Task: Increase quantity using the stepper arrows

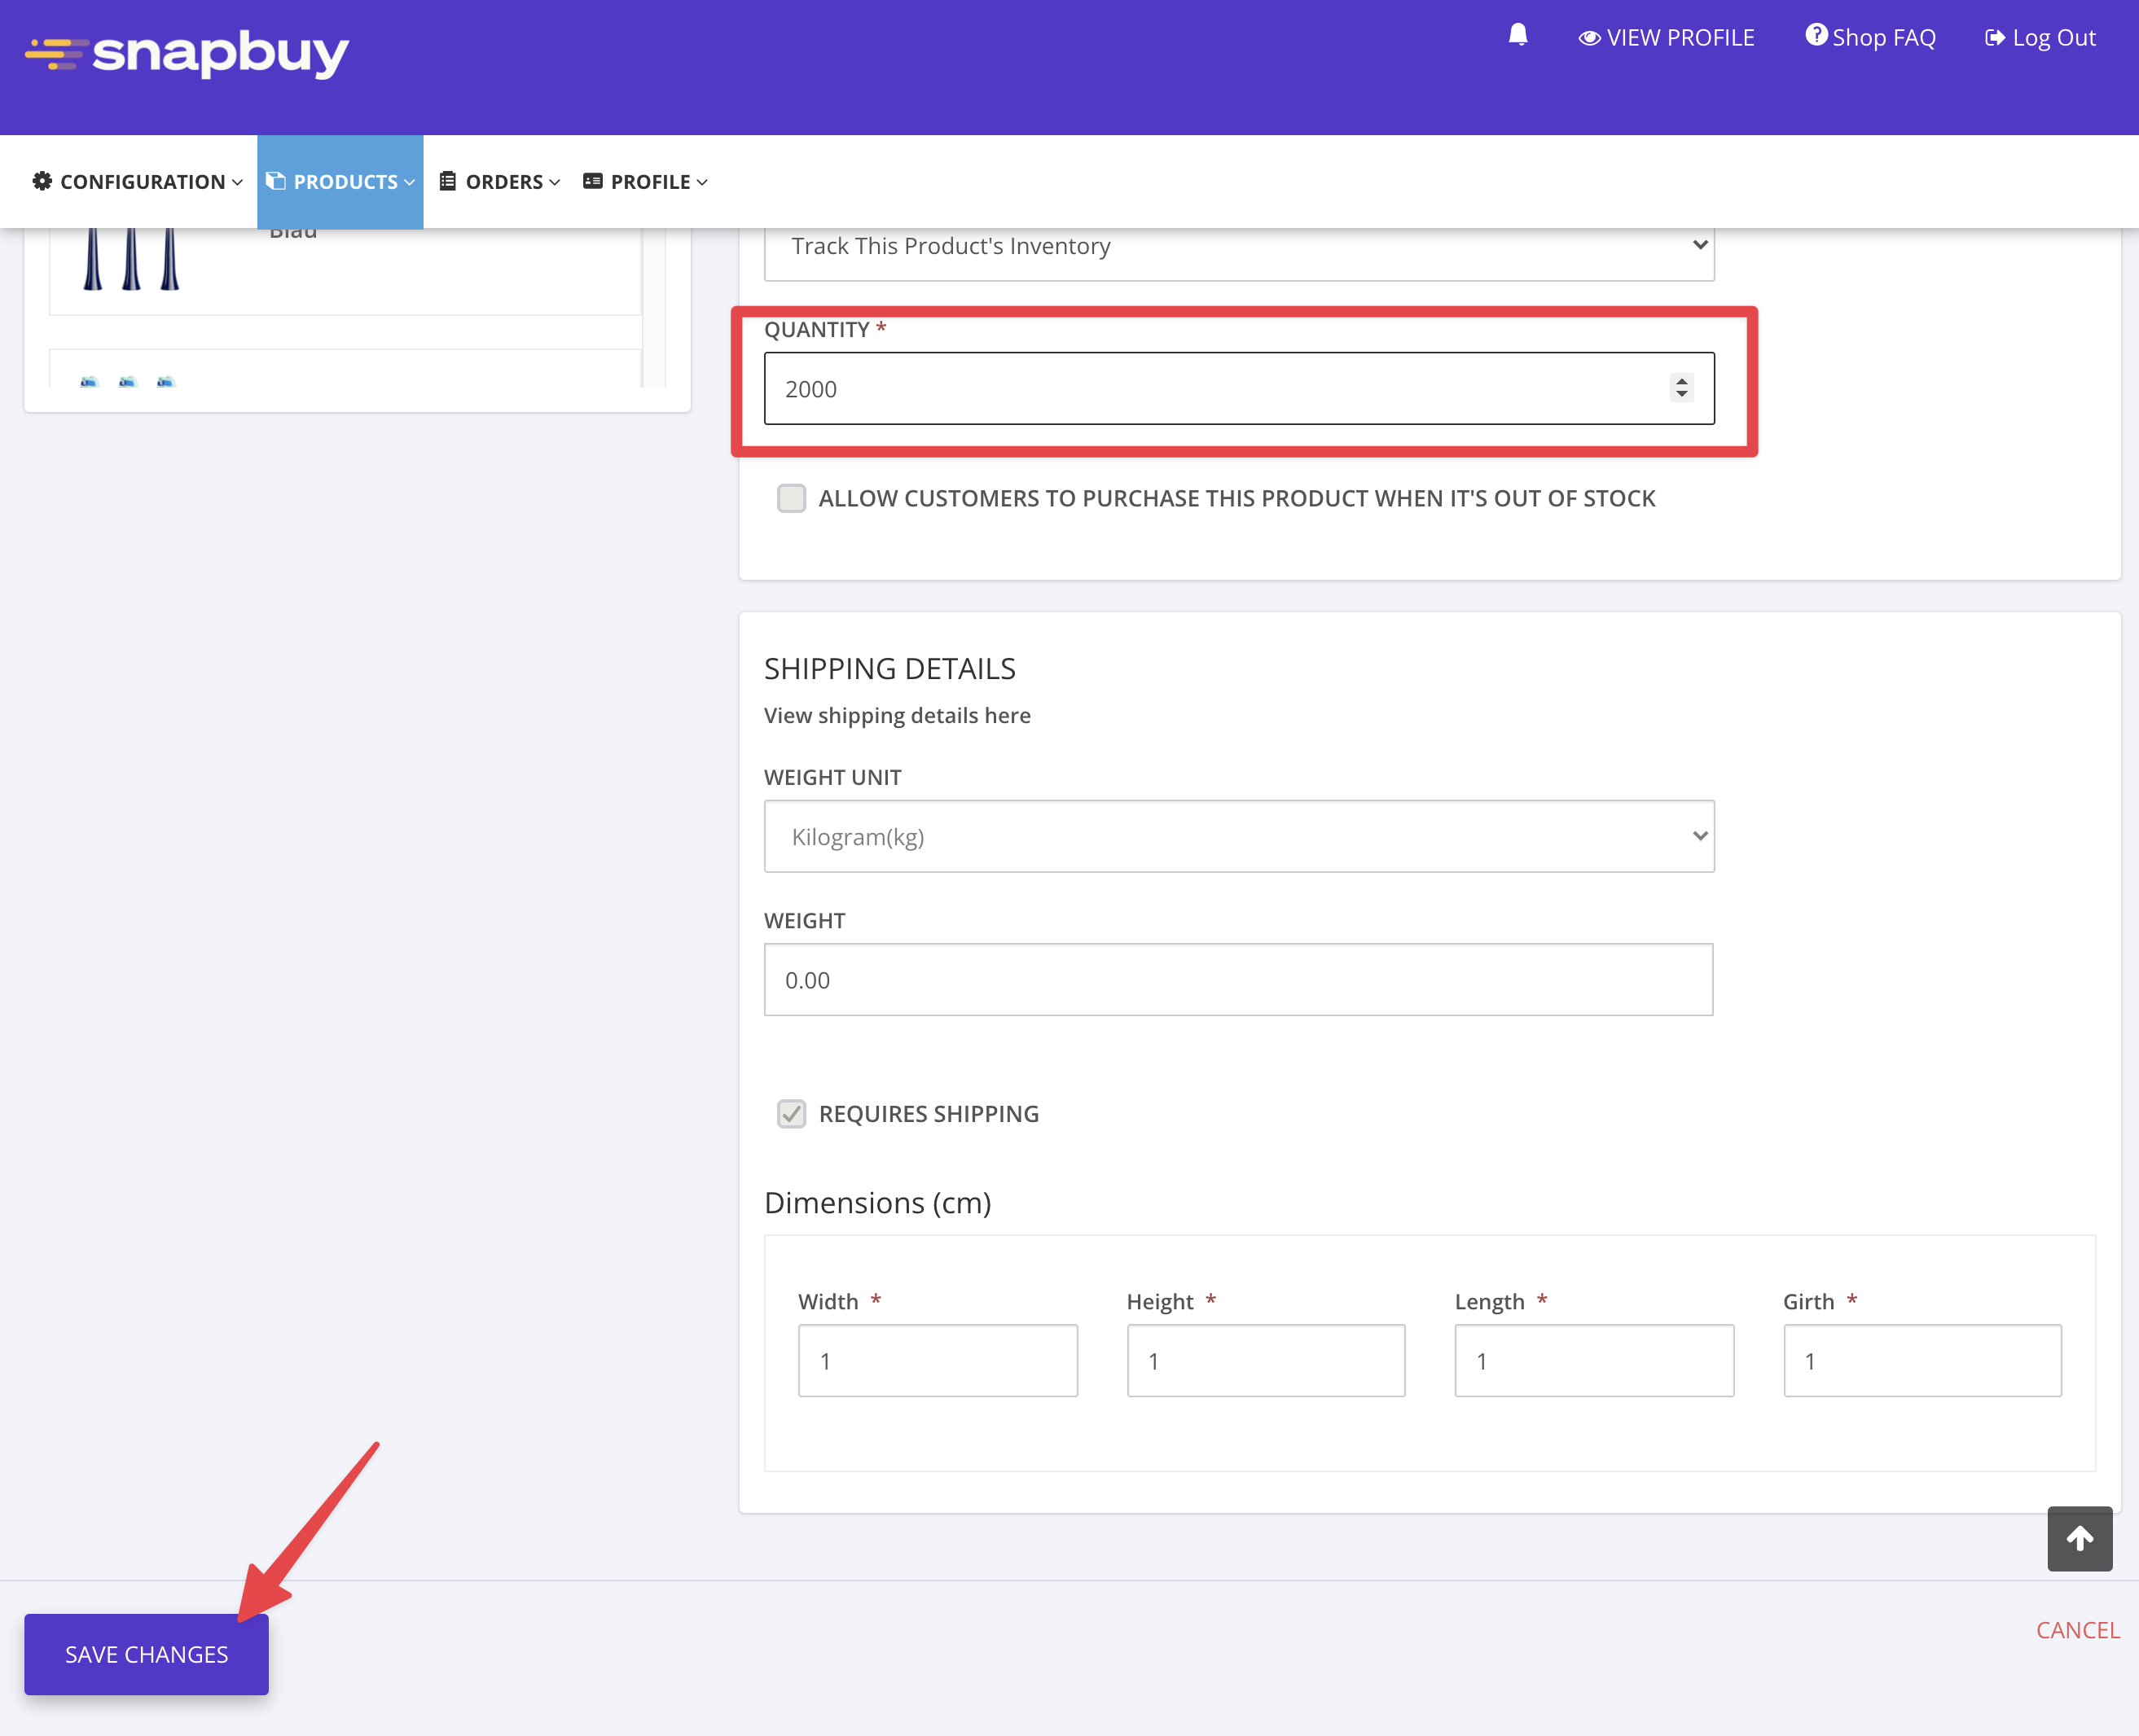Action: point(1682,380)
